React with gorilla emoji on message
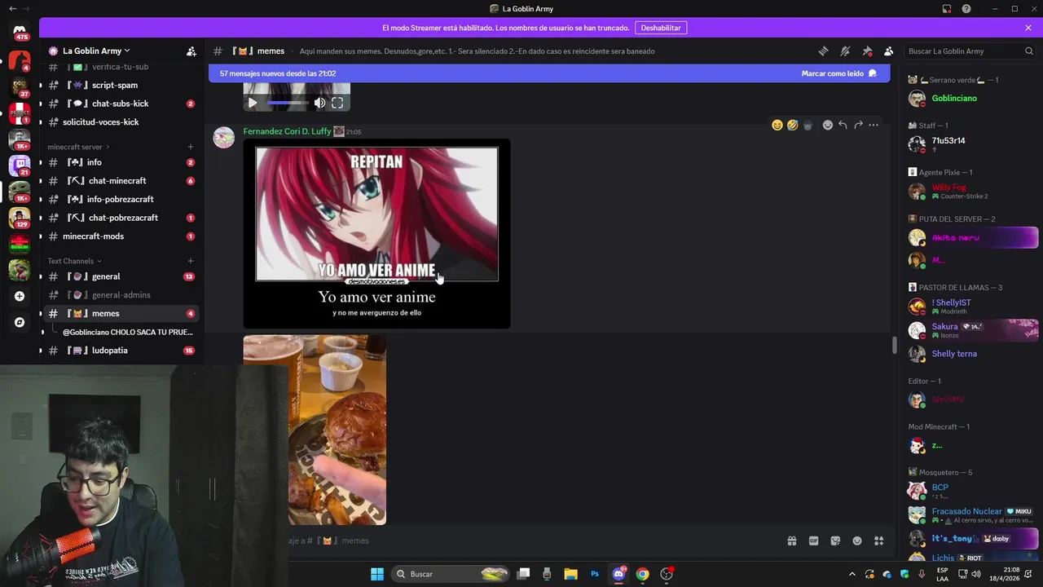This screenshot has height=587, width=1043. click(x=808, y=125)
